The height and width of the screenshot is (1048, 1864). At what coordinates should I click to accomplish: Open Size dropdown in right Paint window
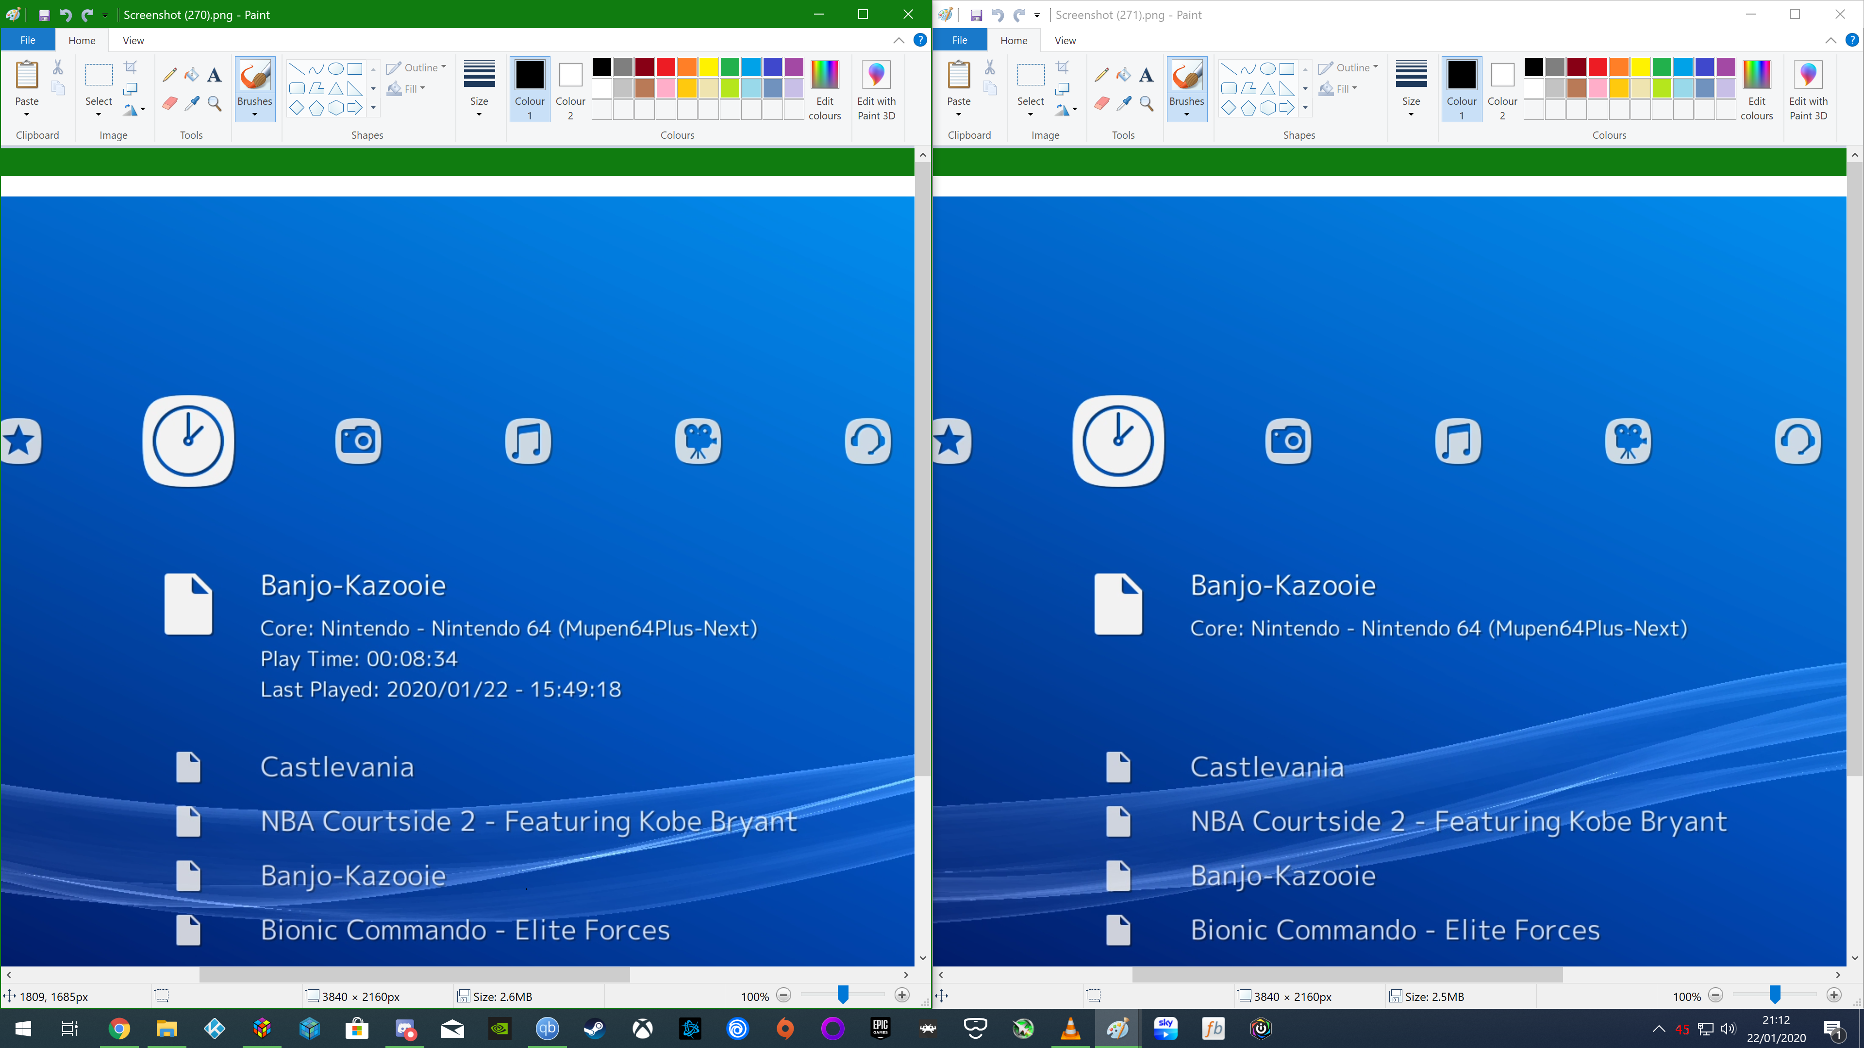click(1411, 90)
